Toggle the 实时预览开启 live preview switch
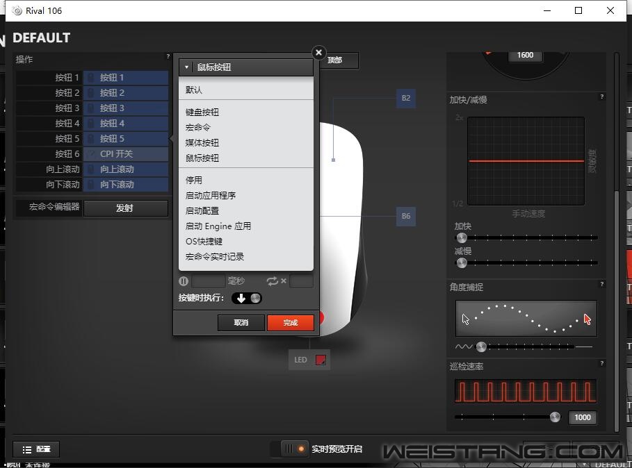The height and width of the screenshot is (468, 632). click(293, 449)
